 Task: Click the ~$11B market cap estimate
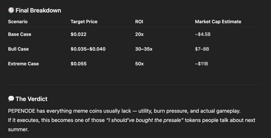click(x=201, y=64)
